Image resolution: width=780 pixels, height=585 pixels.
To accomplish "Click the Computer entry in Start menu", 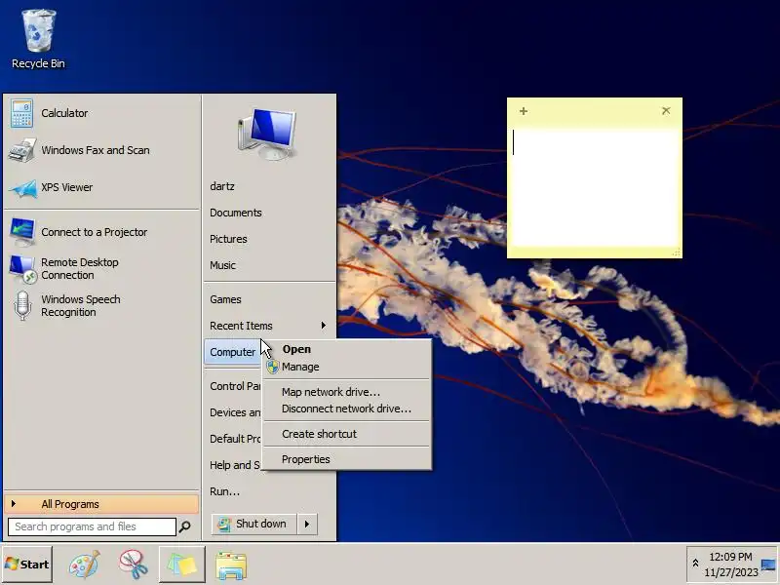I will tap(233, 352).
